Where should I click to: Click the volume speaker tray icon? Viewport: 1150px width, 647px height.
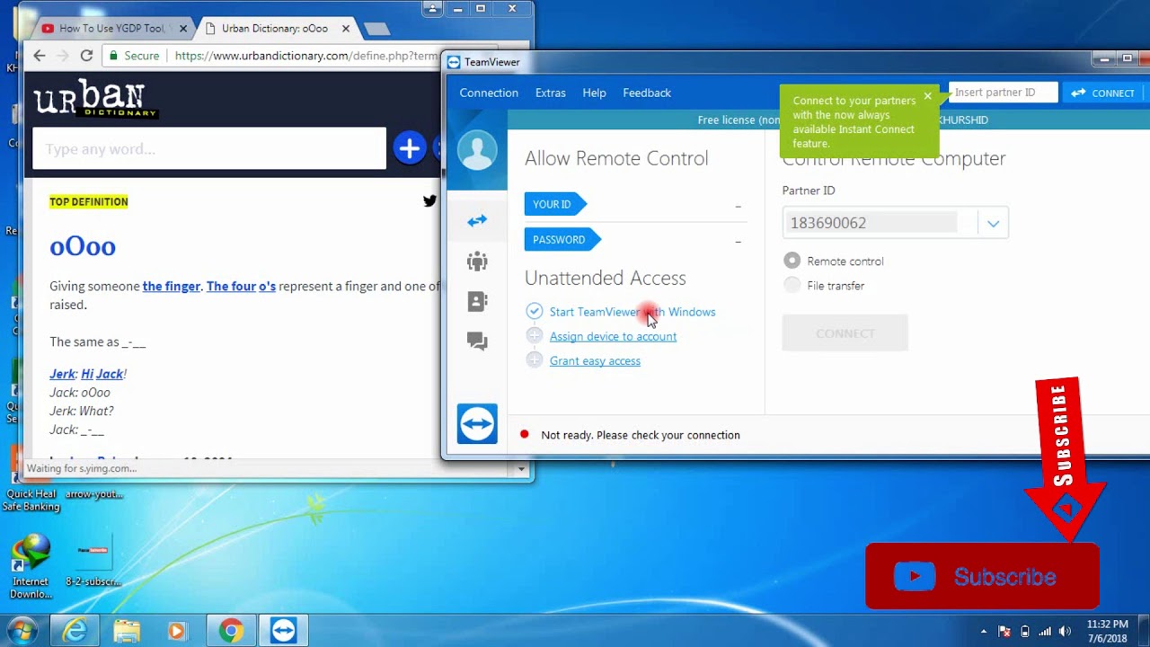tap(1065, 632)
